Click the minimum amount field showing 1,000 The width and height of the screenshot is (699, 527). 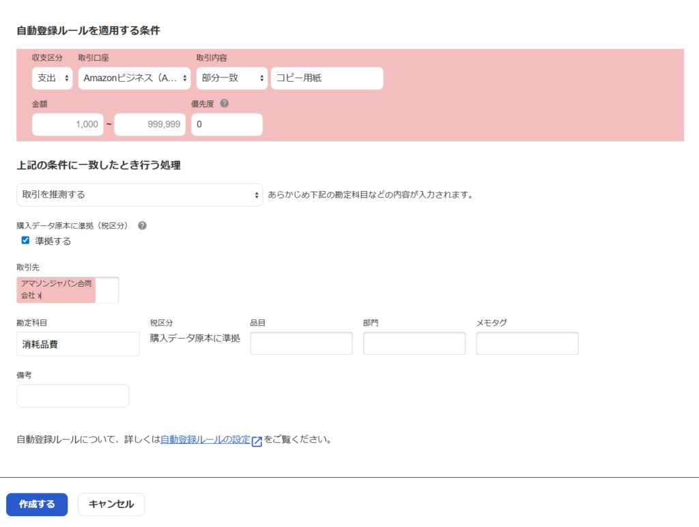tap(68, 124)
